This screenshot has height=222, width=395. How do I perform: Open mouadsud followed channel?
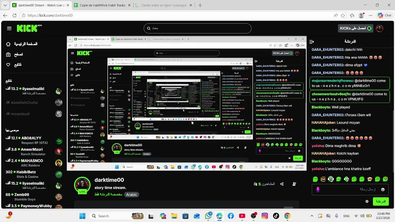click(33, 114)
